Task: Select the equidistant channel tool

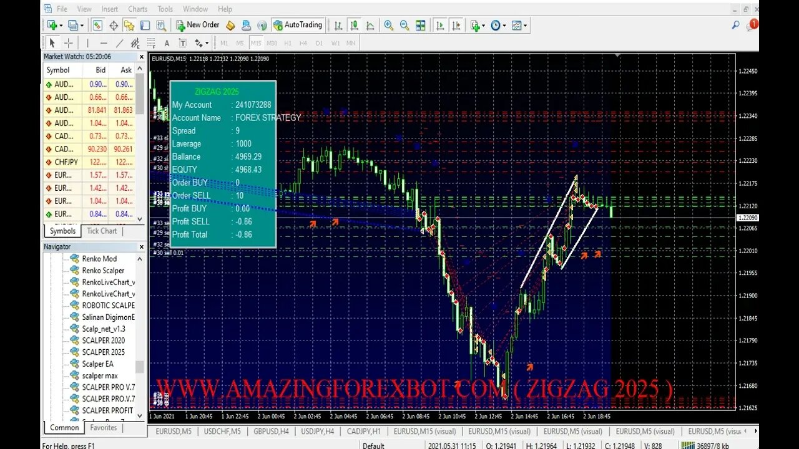Action: click(x=135, y=43)
